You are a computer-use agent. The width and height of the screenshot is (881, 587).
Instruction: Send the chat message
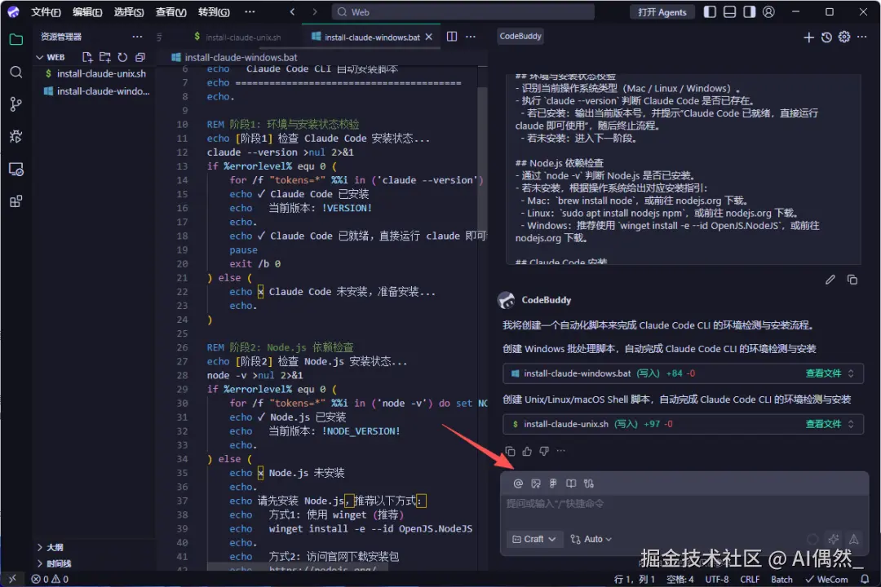click(854, 539)
